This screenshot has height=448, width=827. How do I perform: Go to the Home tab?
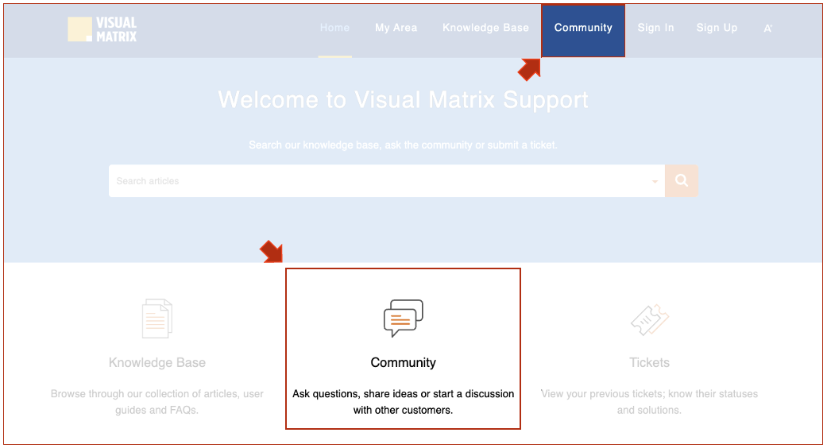pos(334,28)
